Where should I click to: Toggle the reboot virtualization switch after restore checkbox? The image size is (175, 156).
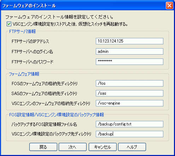9,24
